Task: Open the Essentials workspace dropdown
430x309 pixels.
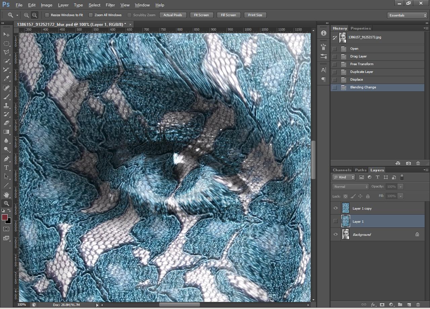Action: 407,15
